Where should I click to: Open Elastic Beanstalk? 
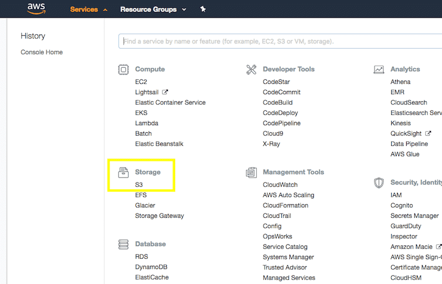[x=159, y=144]
